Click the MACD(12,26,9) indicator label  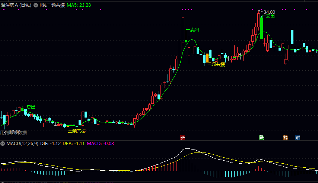22,144
